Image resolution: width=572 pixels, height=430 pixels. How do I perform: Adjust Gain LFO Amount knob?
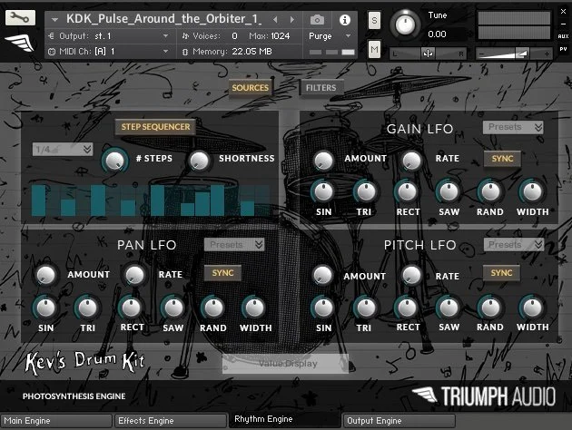pos(323,160)
